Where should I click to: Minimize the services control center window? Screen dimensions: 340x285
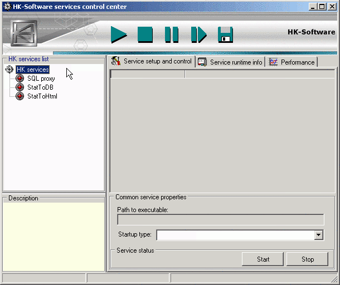coord(312,7)
